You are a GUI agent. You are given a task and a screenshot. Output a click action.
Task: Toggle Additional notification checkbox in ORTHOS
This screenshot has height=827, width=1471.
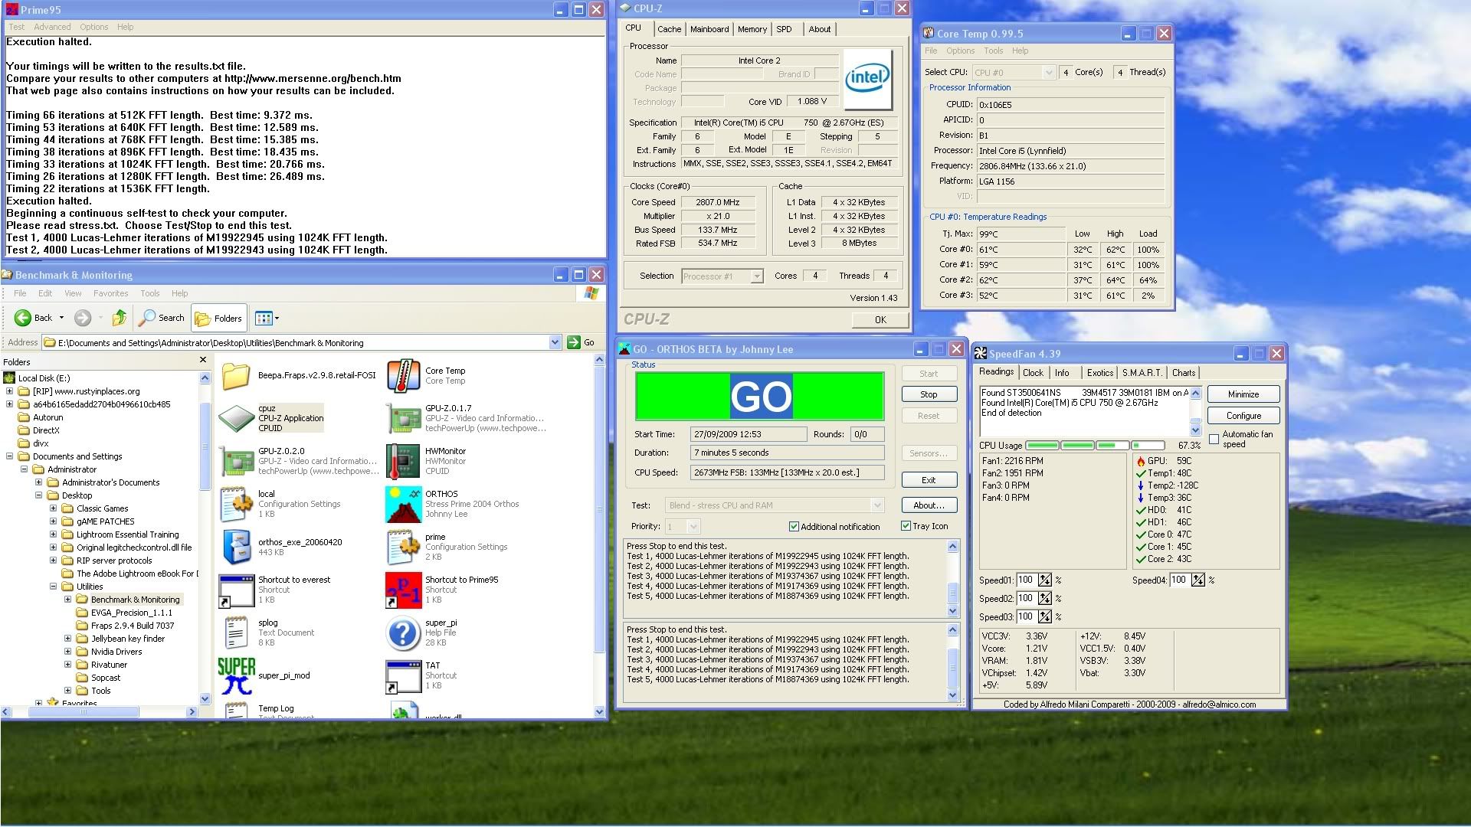pos(794,526)
